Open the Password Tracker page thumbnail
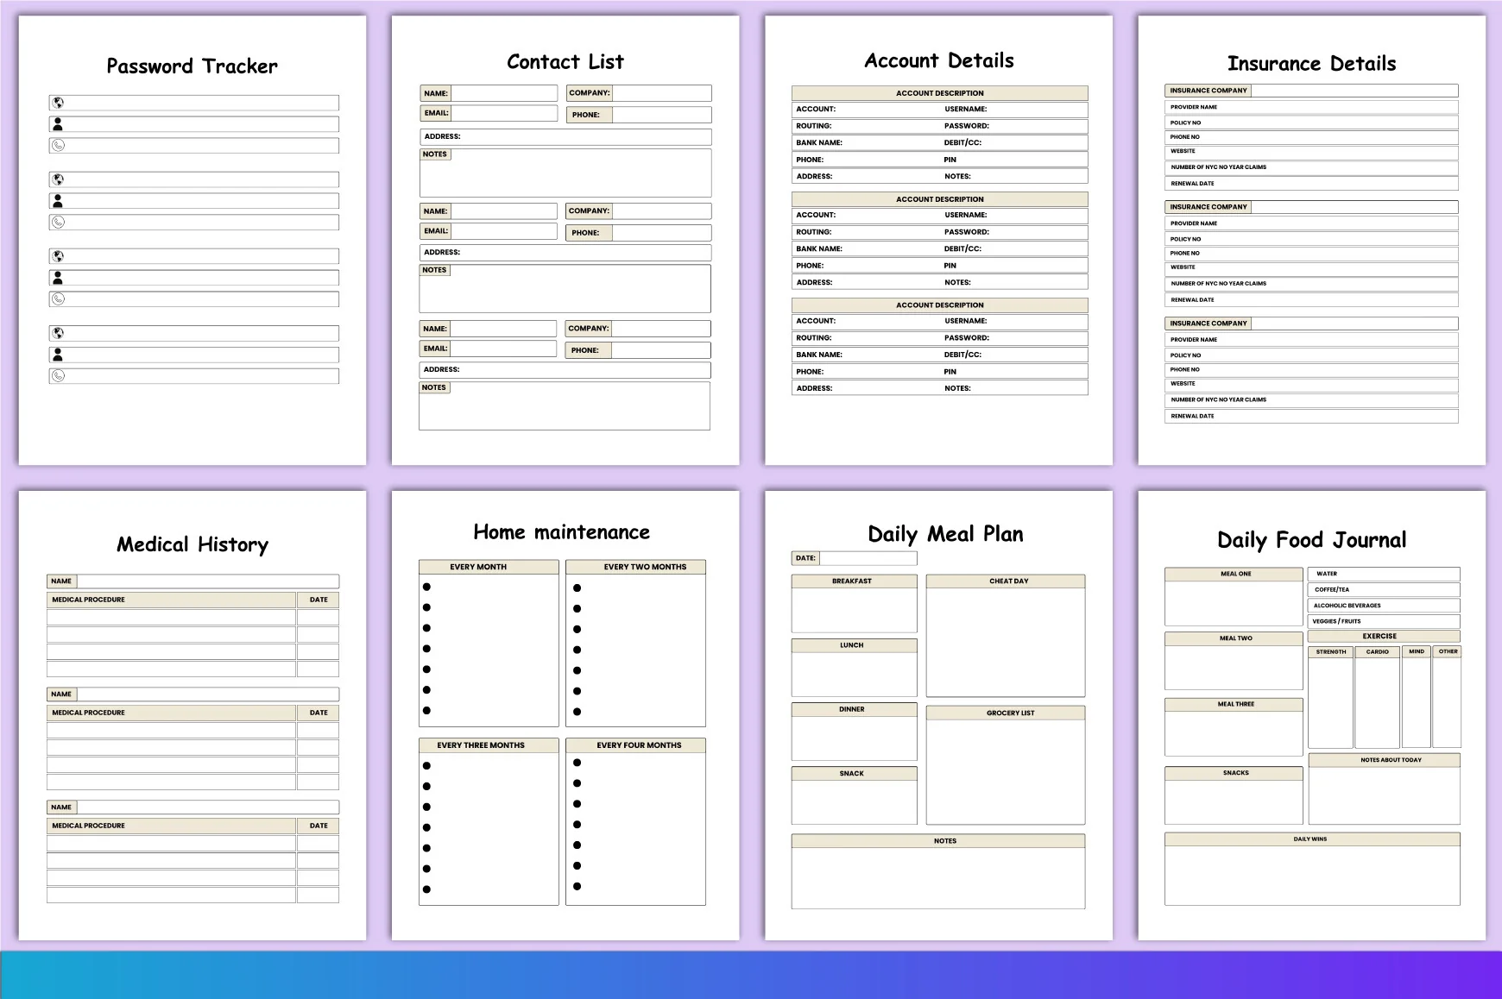The width and height of the screenshot is (1502, 999). 192,240
